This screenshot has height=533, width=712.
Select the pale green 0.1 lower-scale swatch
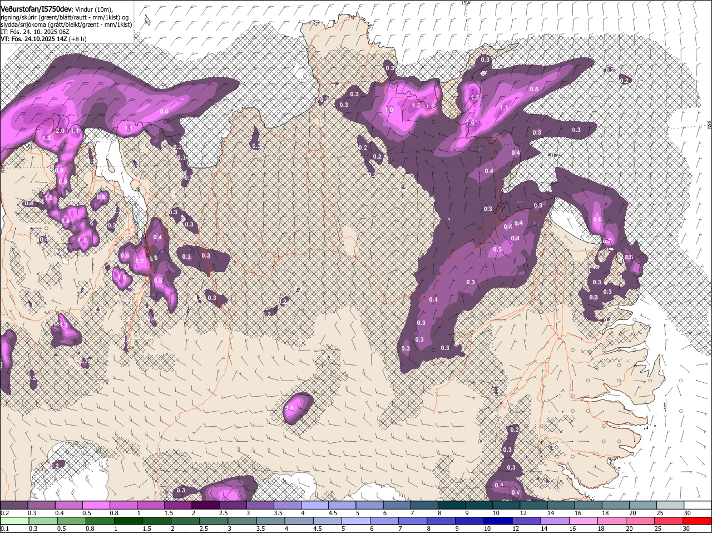coord(14,521)
